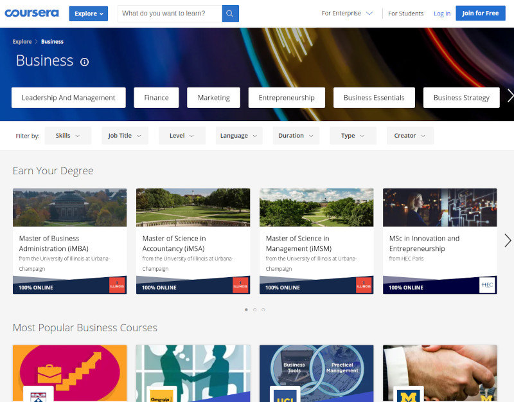Click the search magnifier icon
This screenshot has width=514, height=402.
pos(230,13)
